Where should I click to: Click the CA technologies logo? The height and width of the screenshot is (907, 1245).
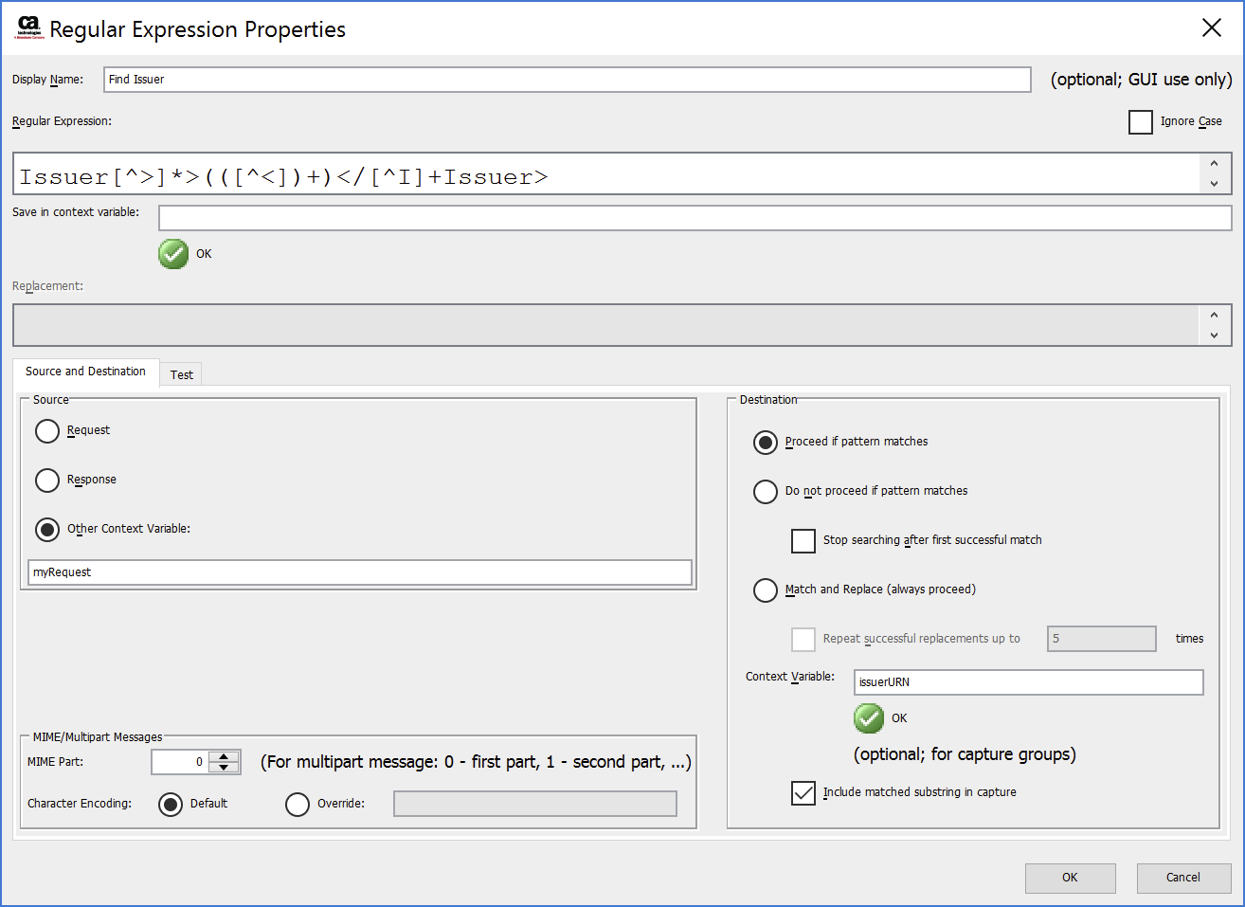point(27,27)
